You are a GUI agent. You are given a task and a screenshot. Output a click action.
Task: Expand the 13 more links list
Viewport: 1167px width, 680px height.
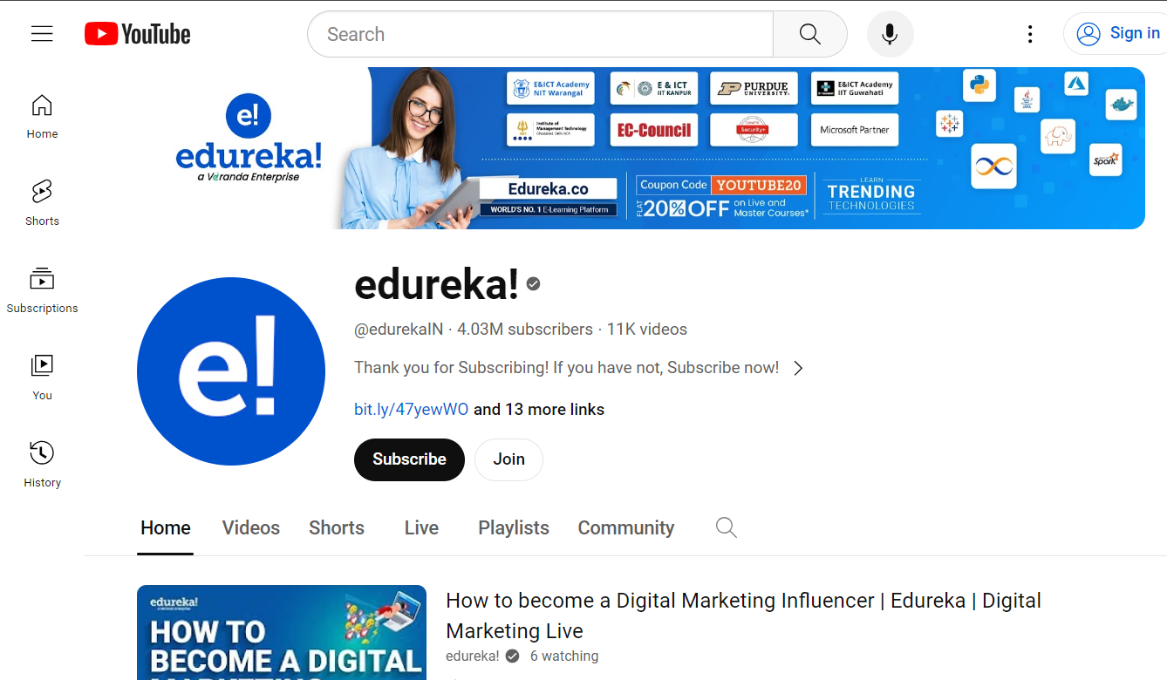538,410
